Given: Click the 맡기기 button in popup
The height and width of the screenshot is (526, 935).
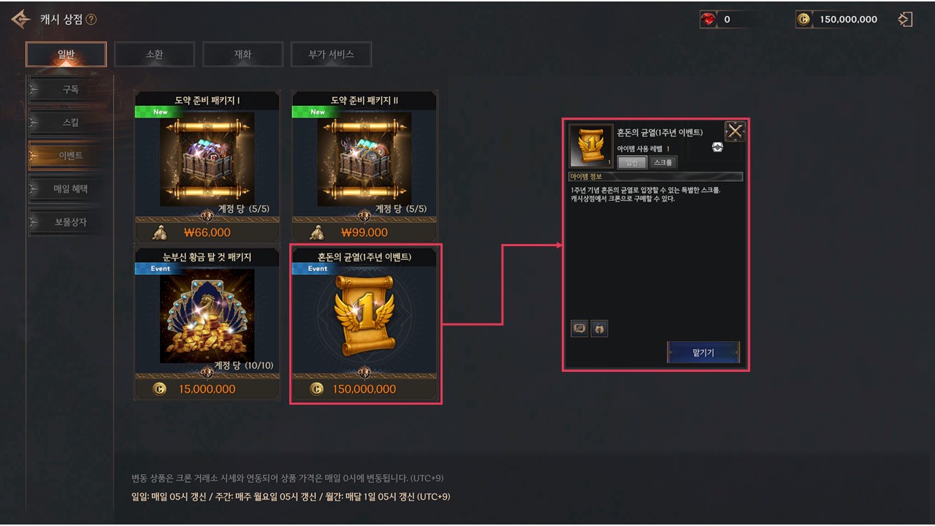Looking at the screenshot, I should coord(703,352).
